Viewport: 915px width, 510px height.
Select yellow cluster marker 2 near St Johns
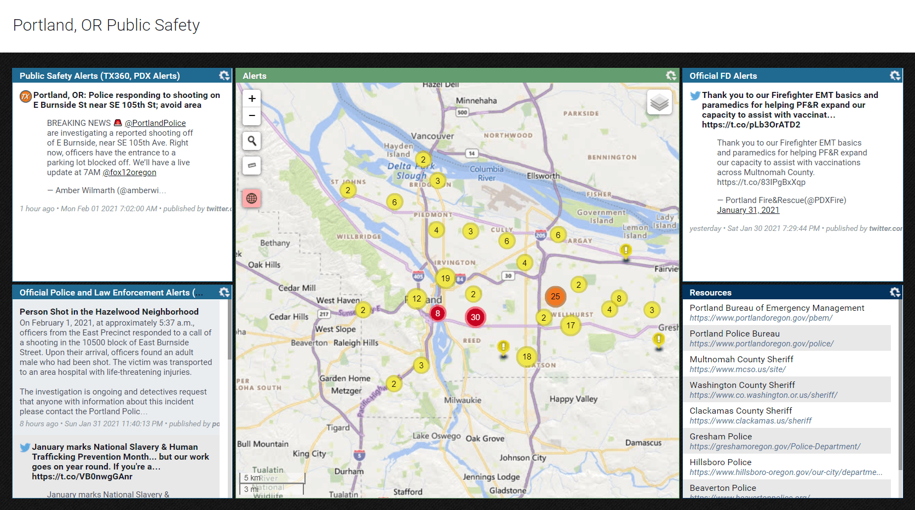coord(348,190)
